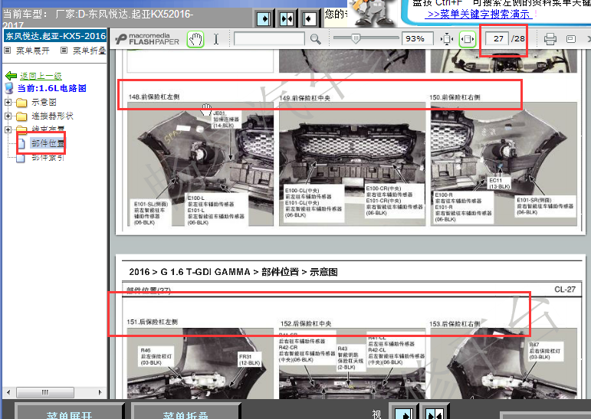
Task: Click the Macromedia FlashPaper logo
Action: (147, 39)
